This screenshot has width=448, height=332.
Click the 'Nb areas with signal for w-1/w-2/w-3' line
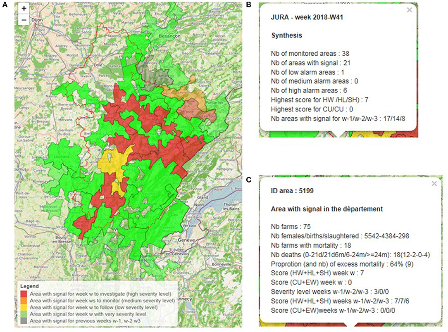tap(338, 119)
